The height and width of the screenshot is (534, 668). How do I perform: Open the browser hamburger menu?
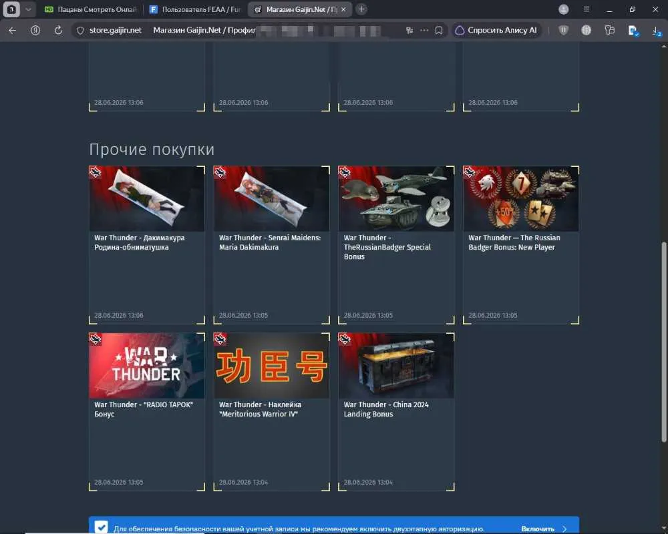click(587, 9)
